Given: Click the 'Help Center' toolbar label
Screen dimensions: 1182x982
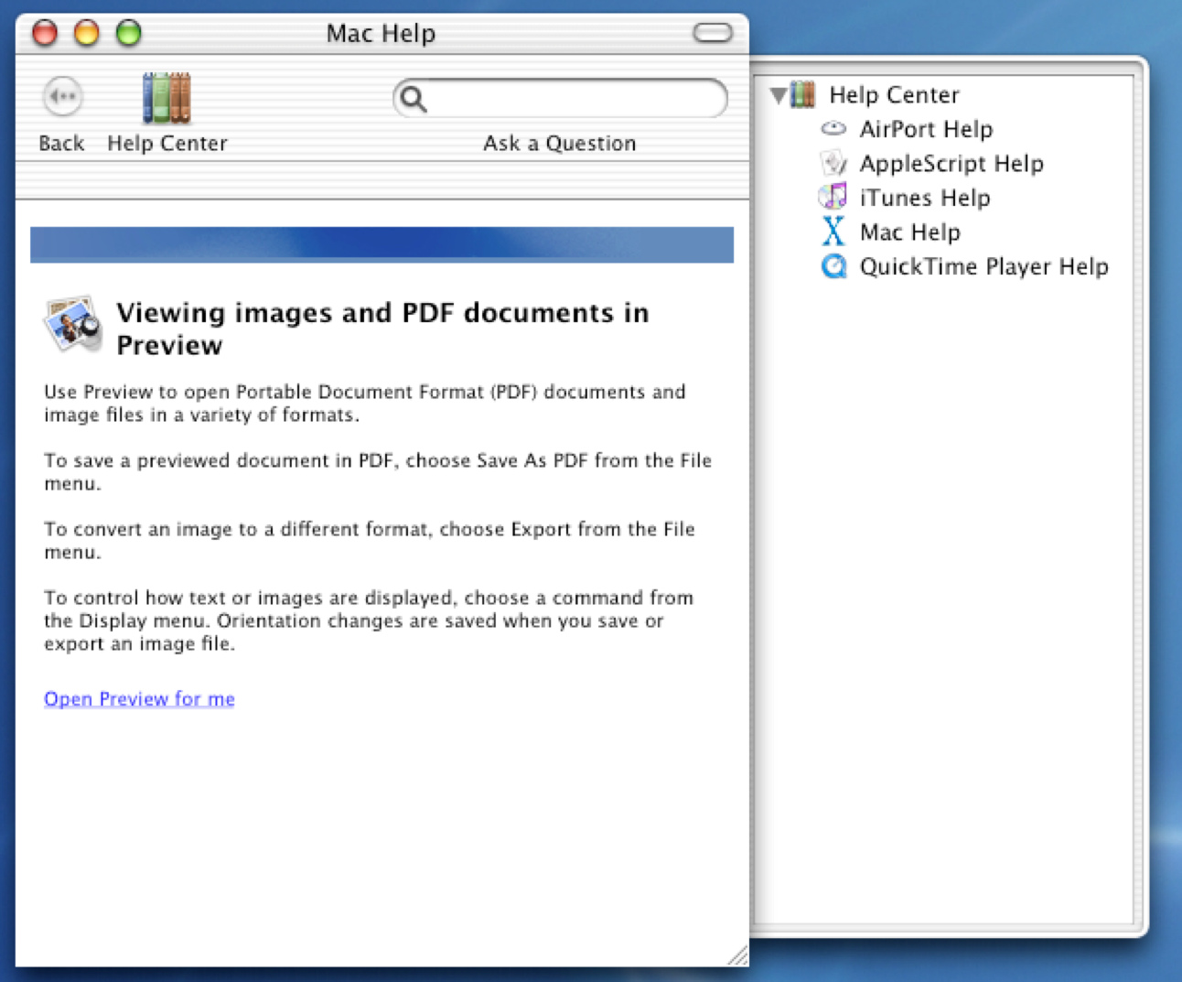Looking at the screenshot, I should tap(167, 143).
